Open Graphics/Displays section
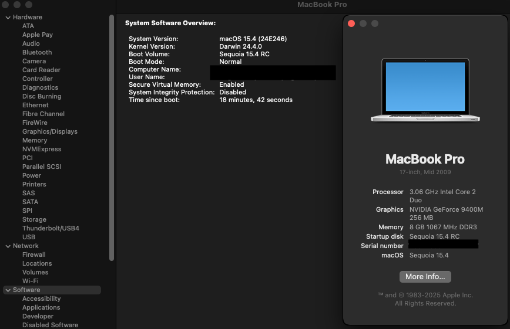 50,131
